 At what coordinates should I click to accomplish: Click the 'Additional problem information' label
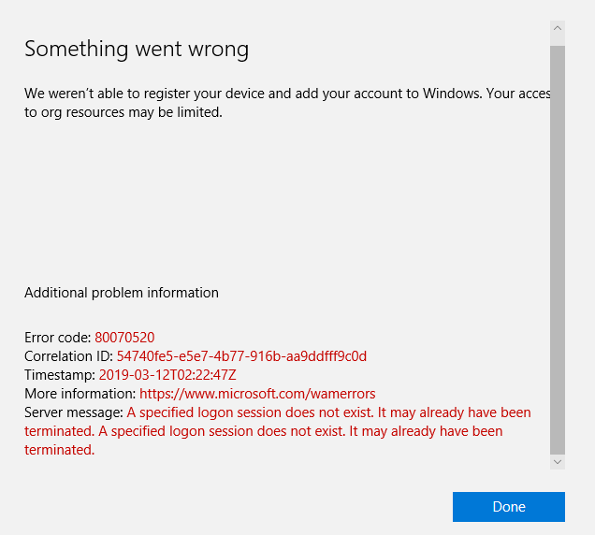pos(122,293)
